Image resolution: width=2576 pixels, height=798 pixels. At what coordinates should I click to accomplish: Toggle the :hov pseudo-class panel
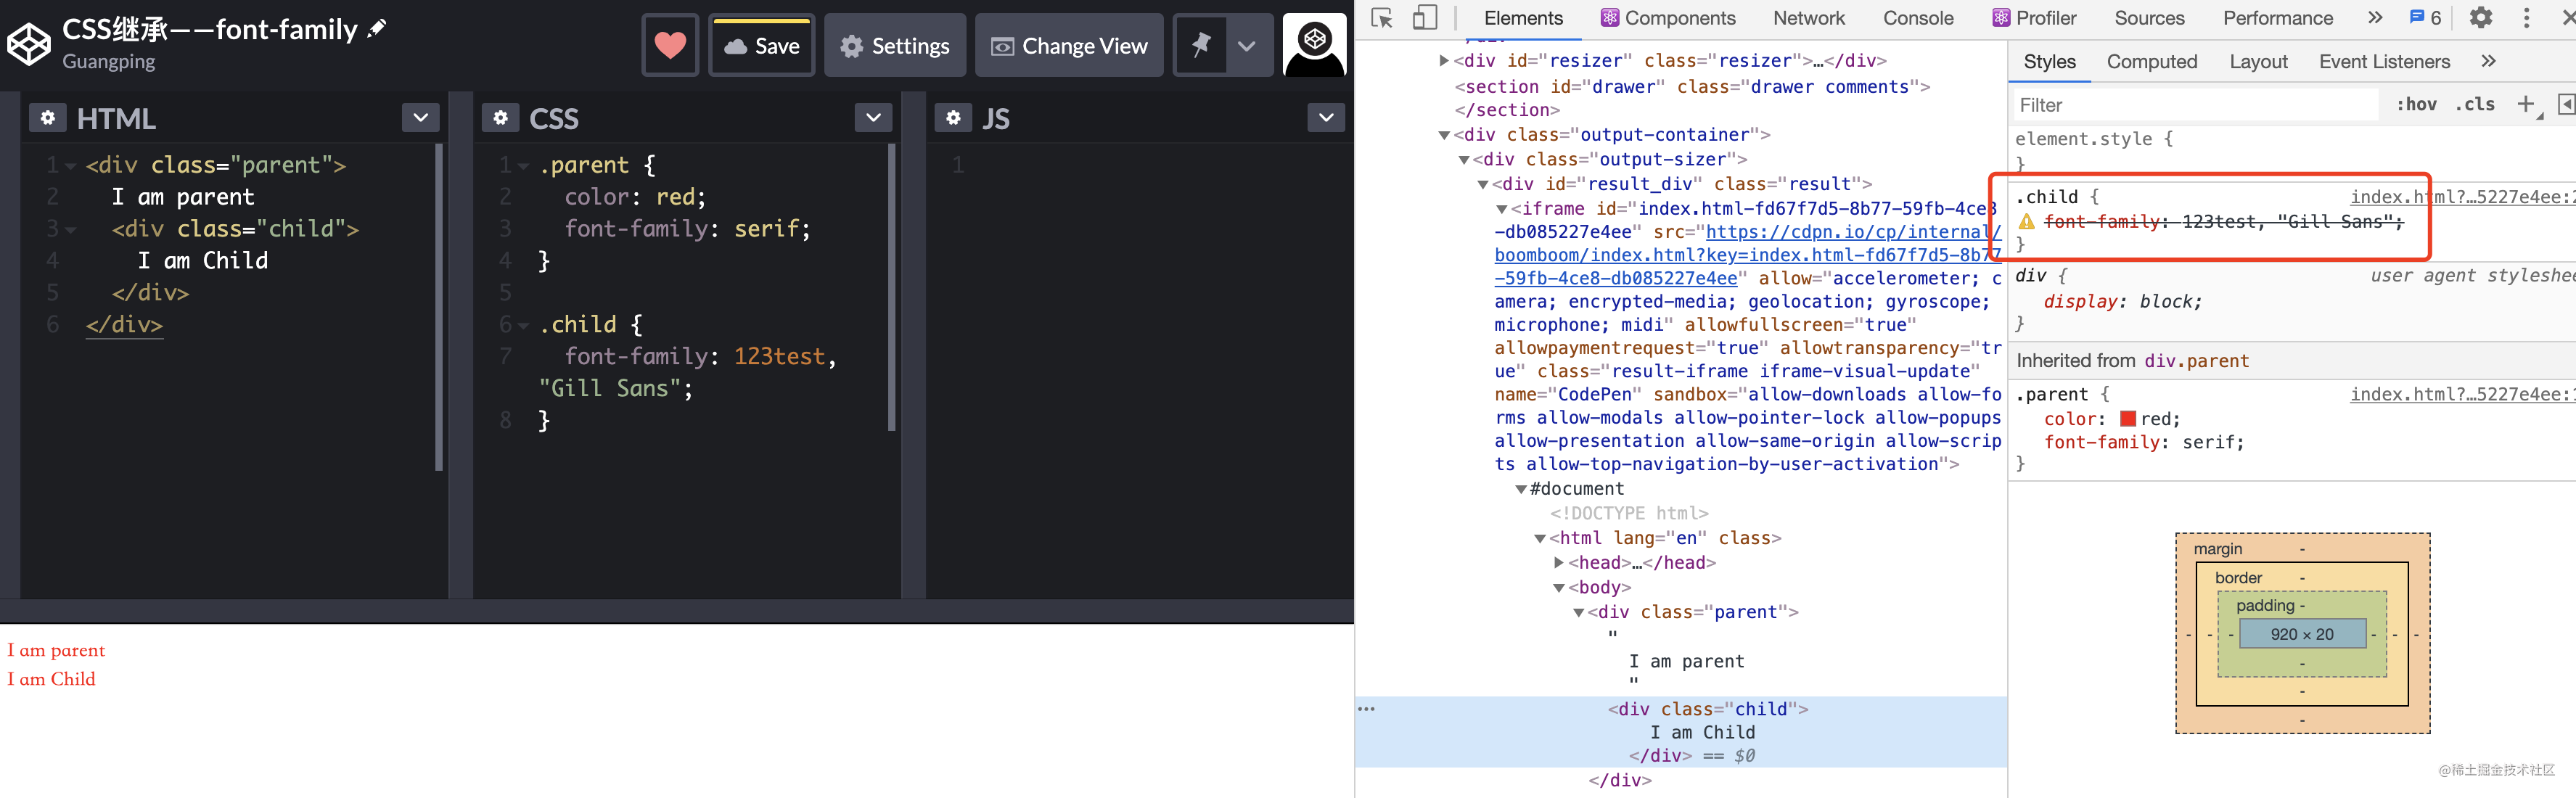(2417, 104)
